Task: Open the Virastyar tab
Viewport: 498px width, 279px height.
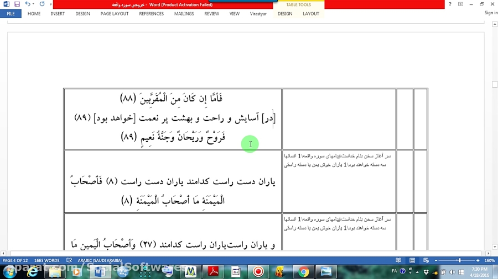Action: click(x=258, y=14)
